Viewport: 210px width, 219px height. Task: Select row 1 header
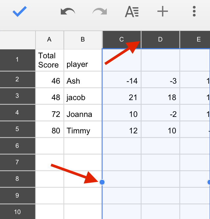coord(17,60)
